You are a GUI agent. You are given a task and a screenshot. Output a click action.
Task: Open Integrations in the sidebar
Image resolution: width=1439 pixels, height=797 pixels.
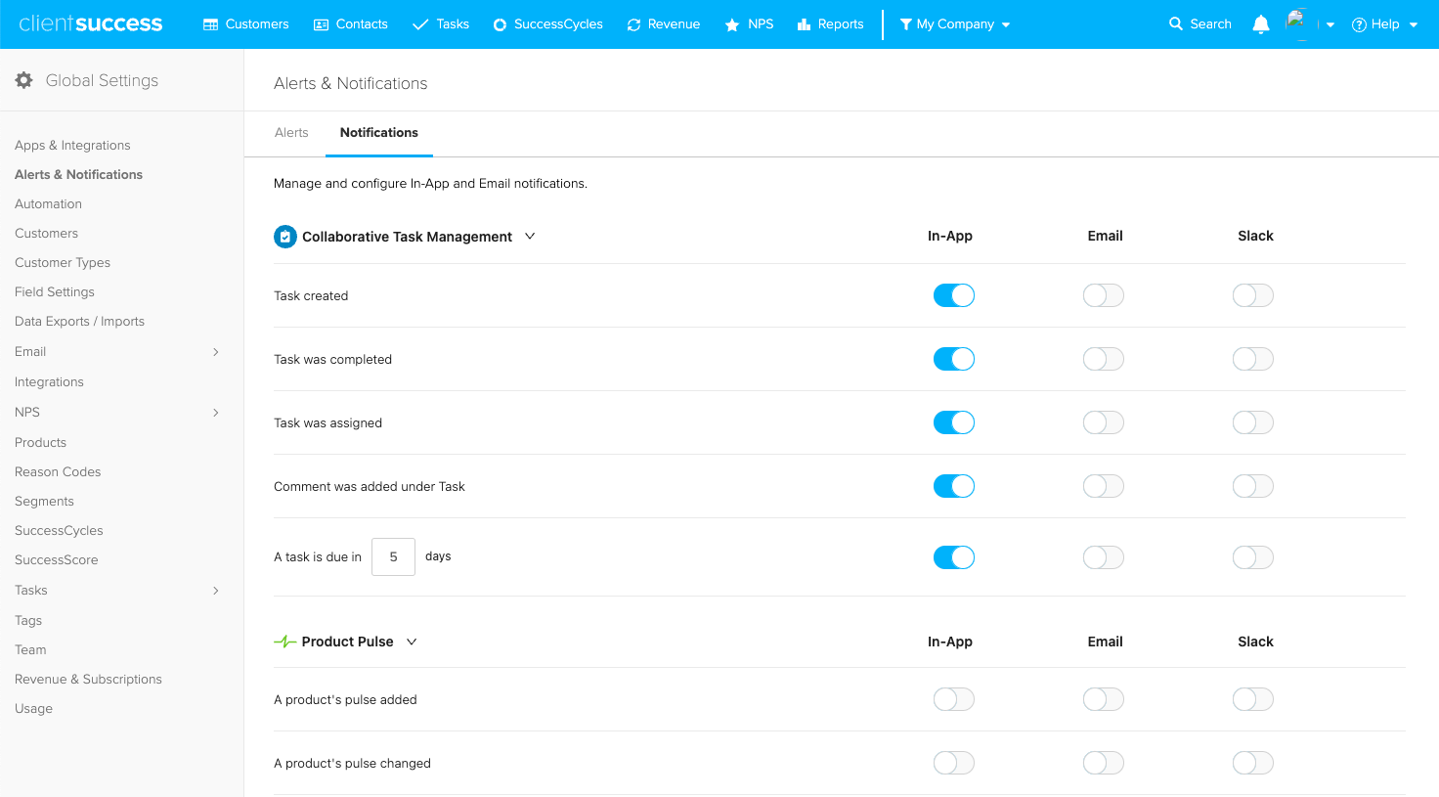click(x=49, y=381)
